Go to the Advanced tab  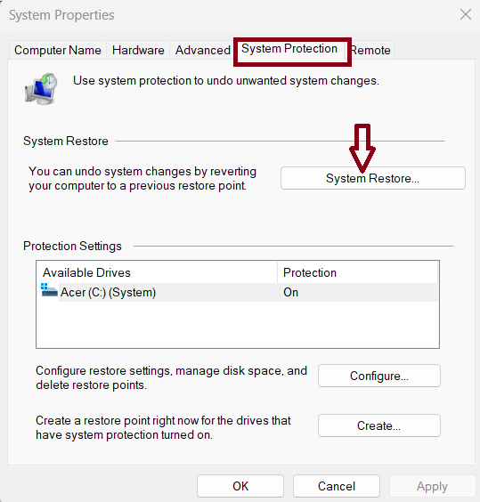click(x=202, y=50)
